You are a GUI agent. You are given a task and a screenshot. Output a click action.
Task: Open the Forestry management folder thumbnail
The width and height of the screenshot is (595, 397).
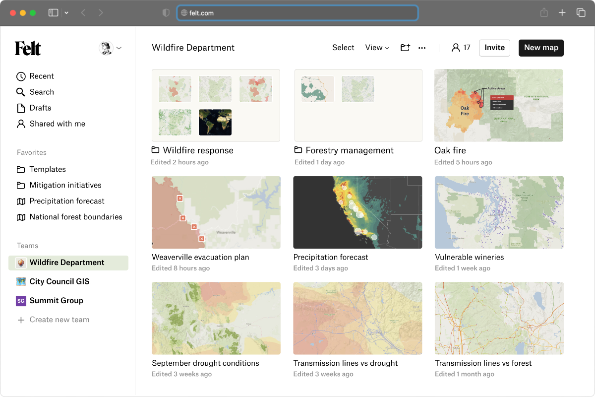[x=358, y=105]
